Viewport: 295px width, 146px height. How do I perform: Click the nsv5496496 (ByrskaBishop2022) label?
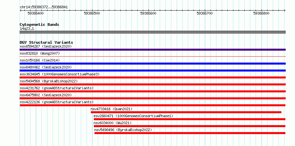point(123,130)
